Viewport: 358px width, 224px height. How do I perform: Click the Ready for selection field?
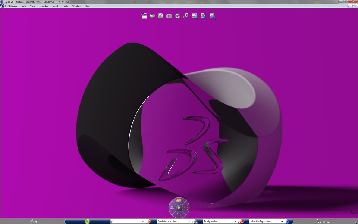pyautogui.click(x=172, y=221)
